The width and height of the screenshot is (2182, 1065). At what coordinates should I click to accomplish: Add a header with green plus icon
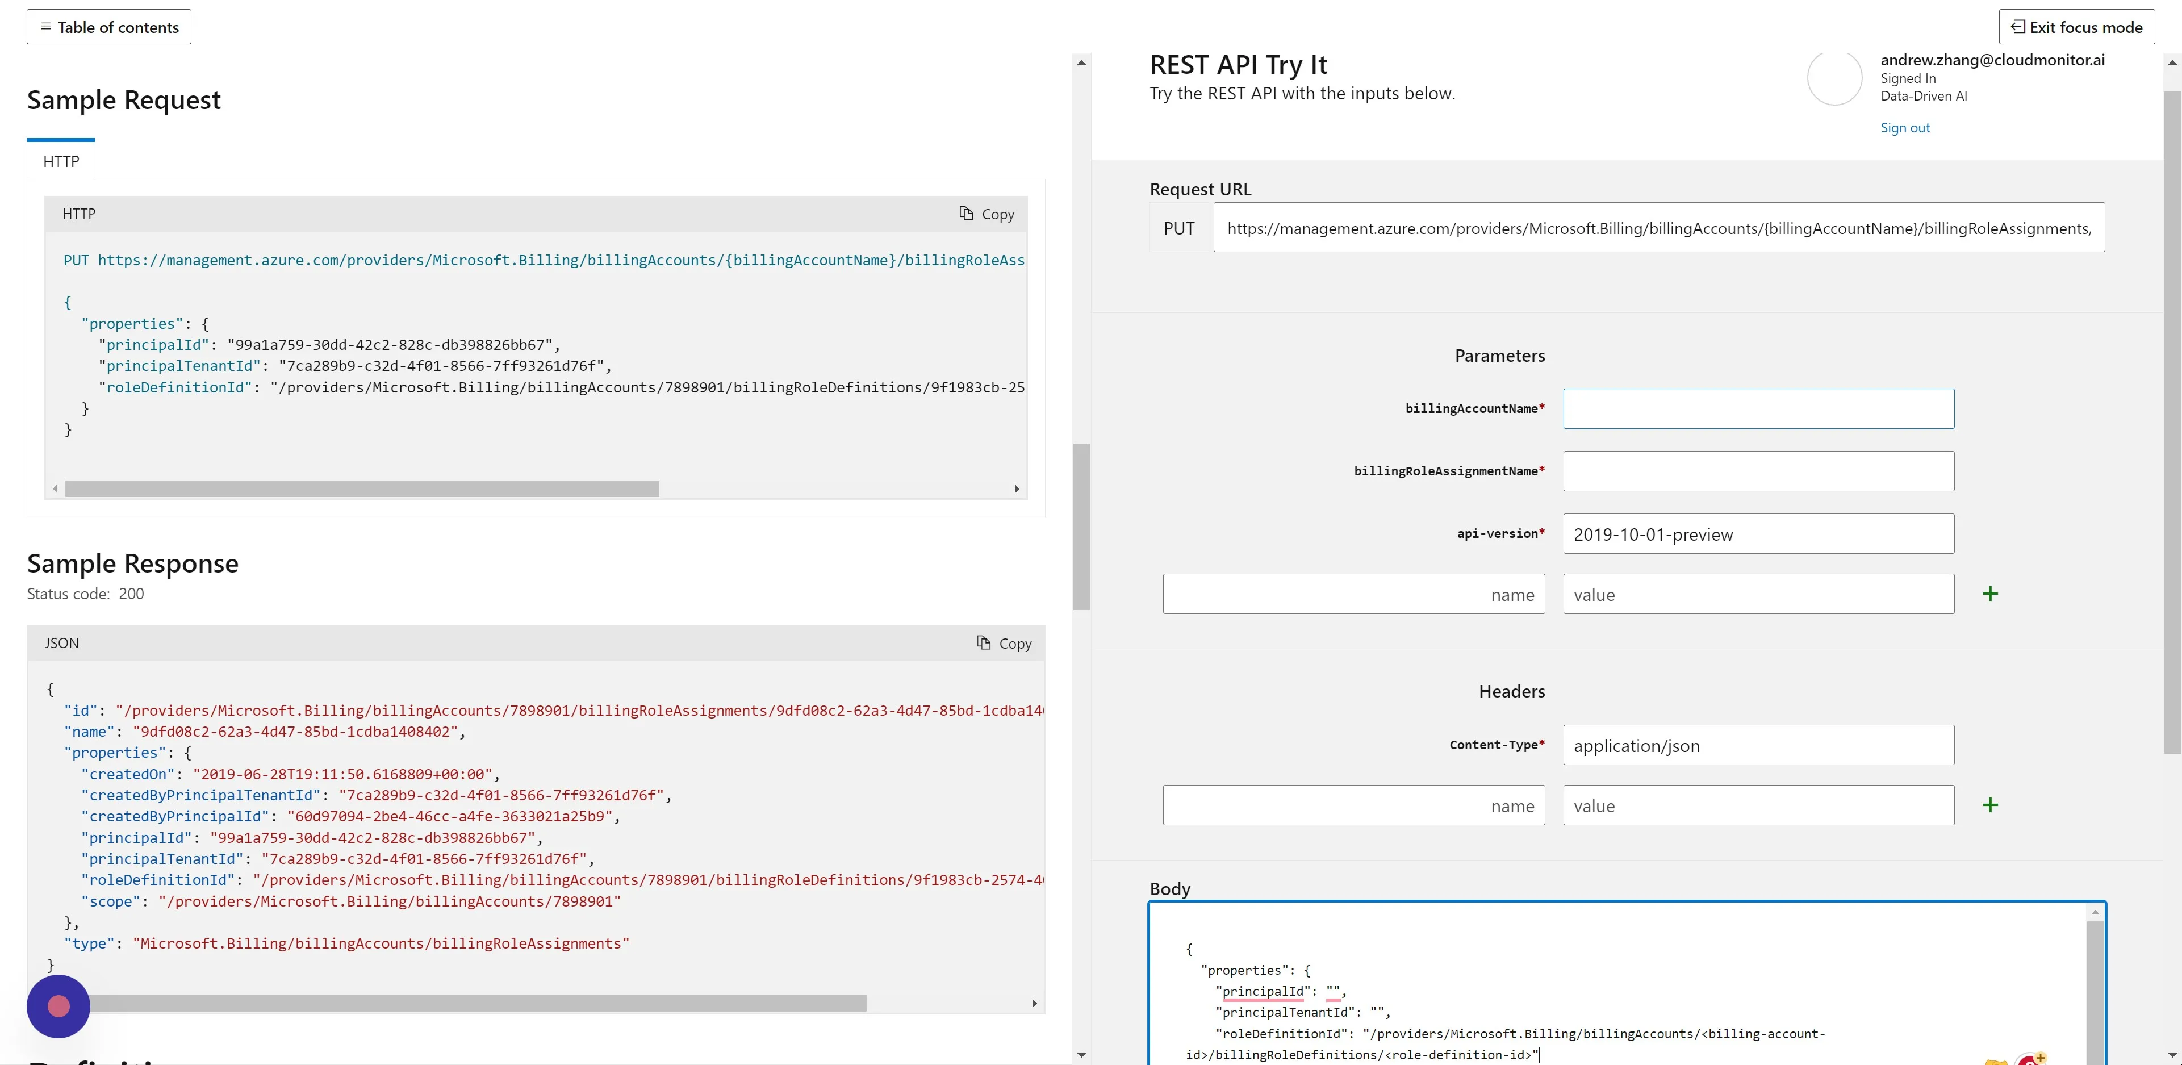1991,805
